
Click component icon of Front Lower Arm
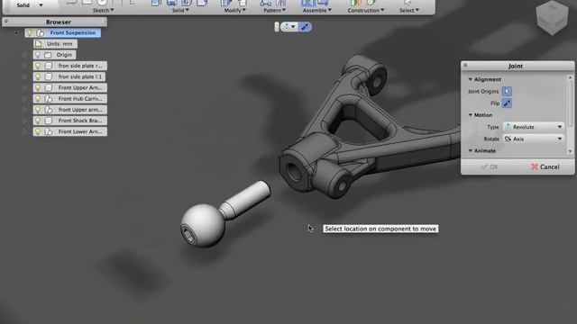tap(49, 131)
